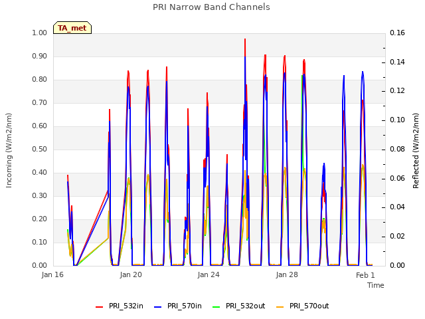
Task: Click the 0.20 left axis tick label
Action: [40, 219]
